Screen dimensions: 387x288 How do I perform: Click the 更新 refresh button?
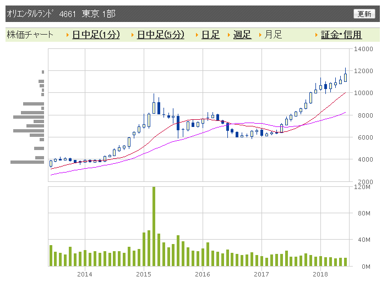tap(364, 14)
